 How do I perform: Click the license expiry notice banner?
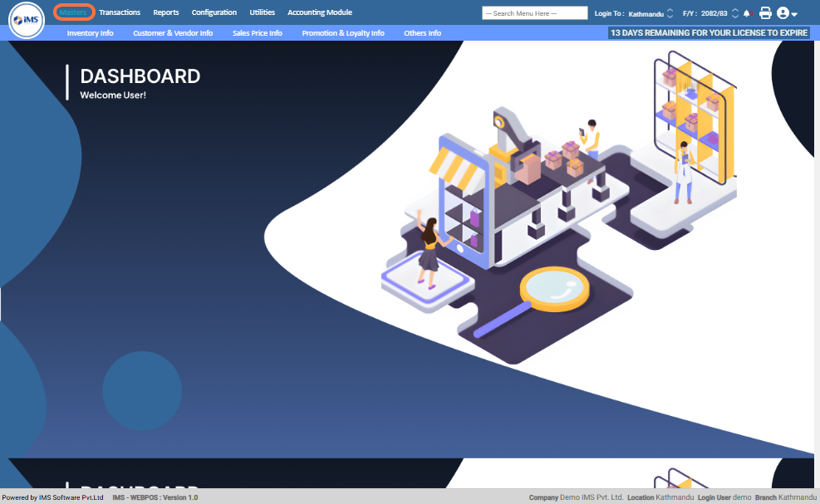point(709,33)
